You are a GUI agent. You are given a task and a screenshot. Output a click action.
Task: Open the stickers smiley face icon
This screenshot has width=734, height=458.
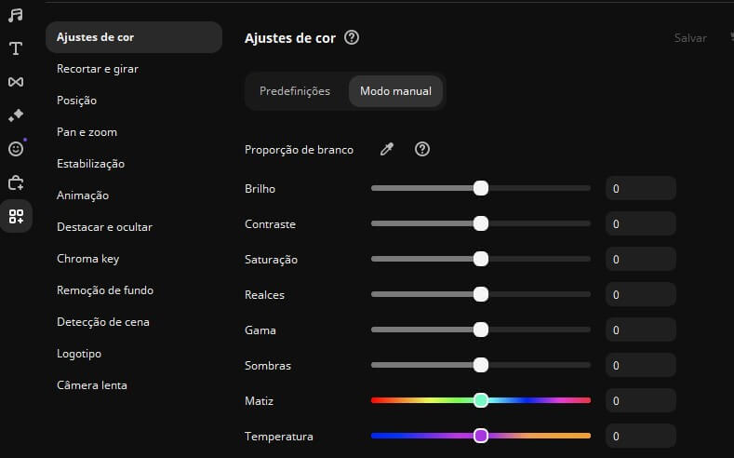16,149
